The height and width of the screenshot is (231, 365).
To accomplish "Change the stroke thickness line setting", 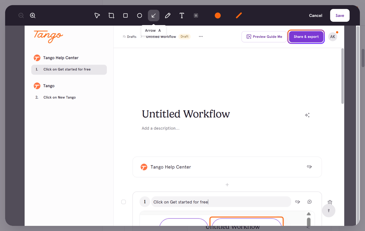I will pos(239,16).
